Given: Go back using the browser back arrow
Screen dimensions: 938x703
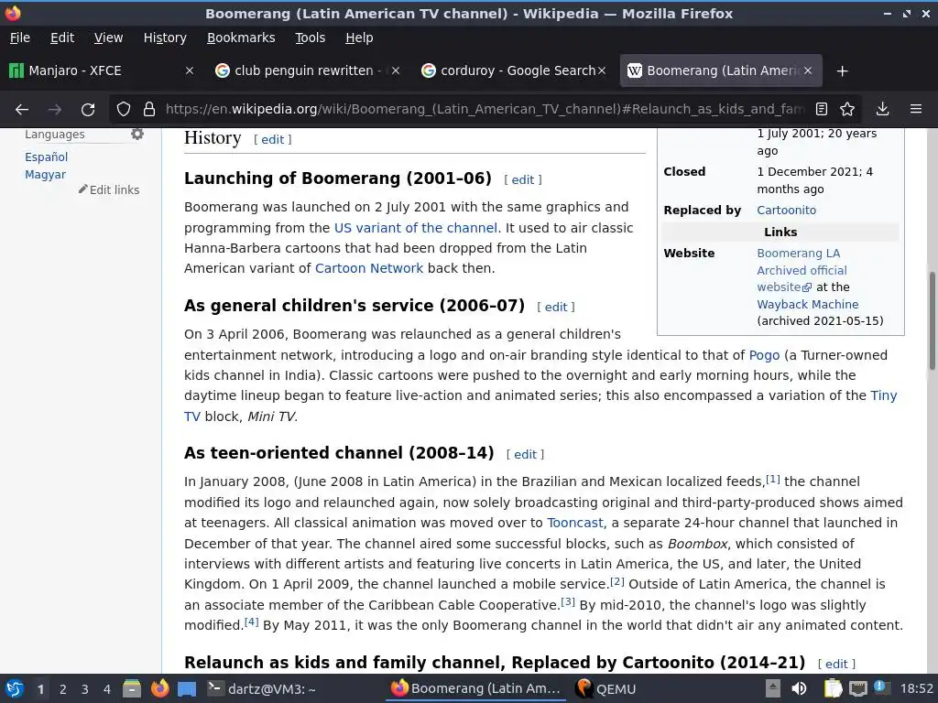Looking at the screenshot, I should (x=22, y=110).
